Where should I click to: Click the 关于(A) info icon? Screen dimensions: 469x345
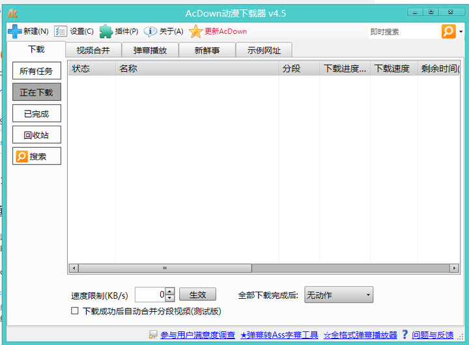[150, 31]
